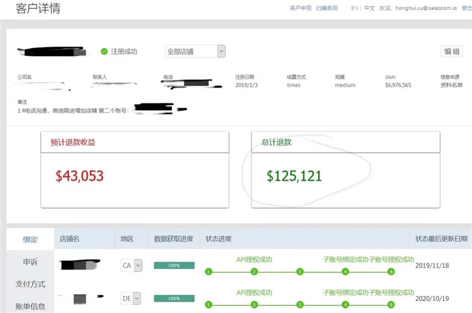Click step 1 circle in DE row
This screenshot has width=472, height=313.
208,305
